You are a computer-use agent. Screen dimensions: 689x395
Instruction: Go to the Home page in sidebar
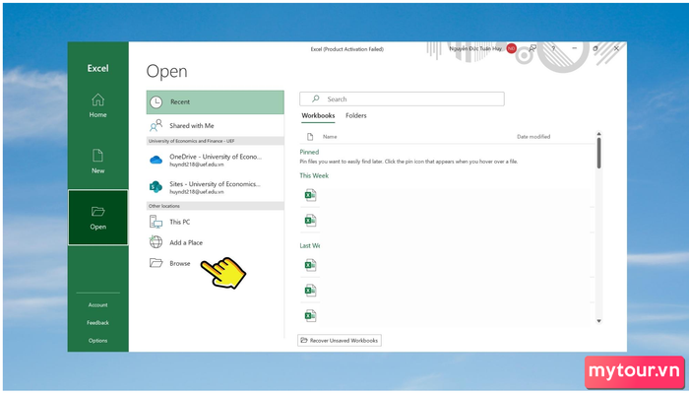tap(97, 106)
